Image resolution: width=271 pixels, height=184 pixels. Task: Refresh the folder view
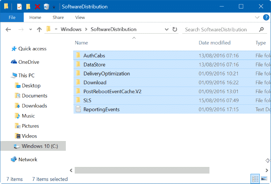pyautogui.click(x=175, y=29)
